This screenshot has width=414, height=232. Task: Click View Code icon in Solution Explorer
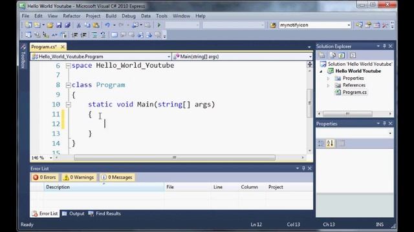(353, 55)
